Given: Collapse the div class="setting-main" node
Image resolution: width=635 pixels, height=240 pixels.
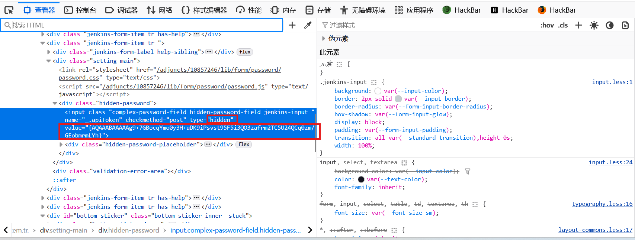Looking at the screenshot, I should point(49,61).
